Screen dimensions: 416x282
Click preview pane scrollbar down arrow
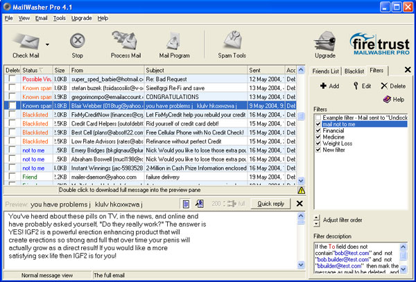pos(301,265)
